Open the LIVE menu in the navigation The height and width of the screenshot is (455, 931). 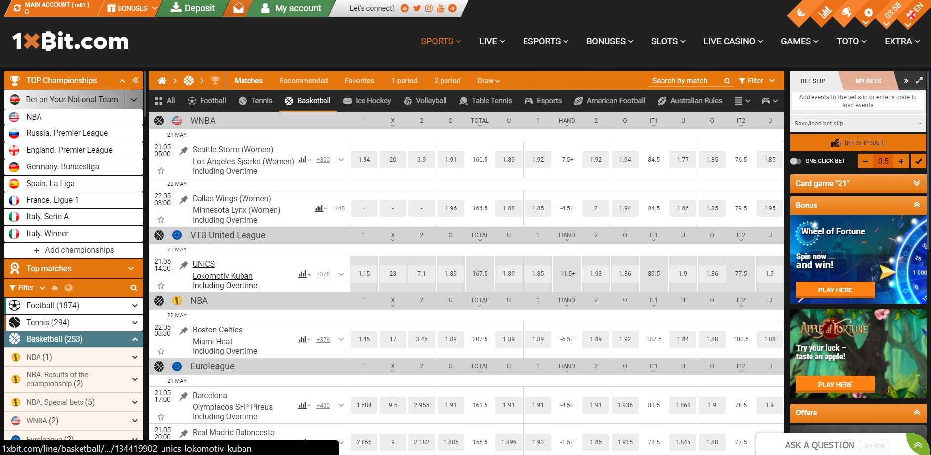coord(491,41)
